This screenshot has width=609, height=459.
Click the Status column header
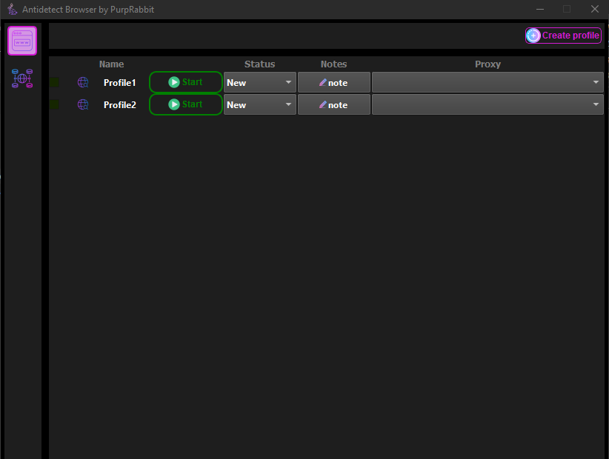pyautogui.click(x=259, y=64)
